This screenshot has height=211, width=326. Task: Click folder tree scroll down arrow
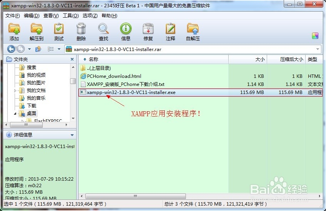point(73,119)
